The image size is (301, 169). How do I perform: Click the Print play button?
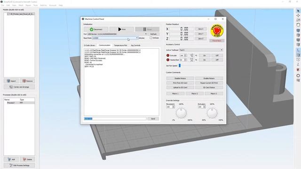coord(121,29)
